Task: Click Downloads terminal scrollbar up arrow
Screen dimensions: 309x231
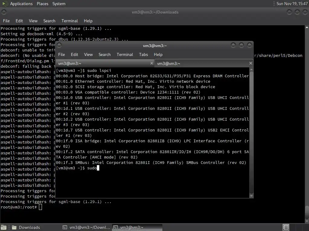Action: [307, 27]
